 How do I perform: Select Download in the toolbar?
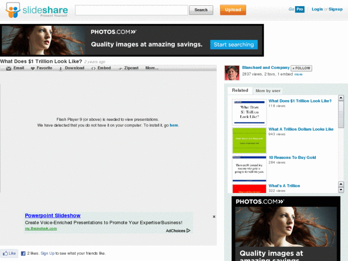tap(75, 68)
